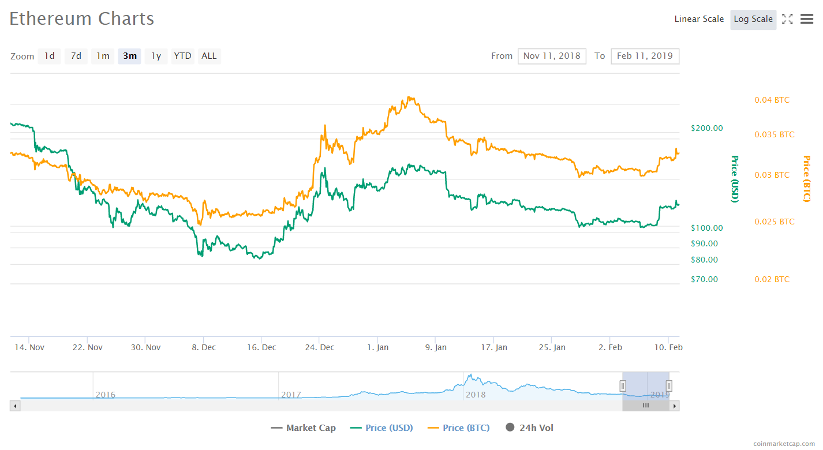
Task: Click the fullscreen expand icon
Action: [x=787, y=18]
